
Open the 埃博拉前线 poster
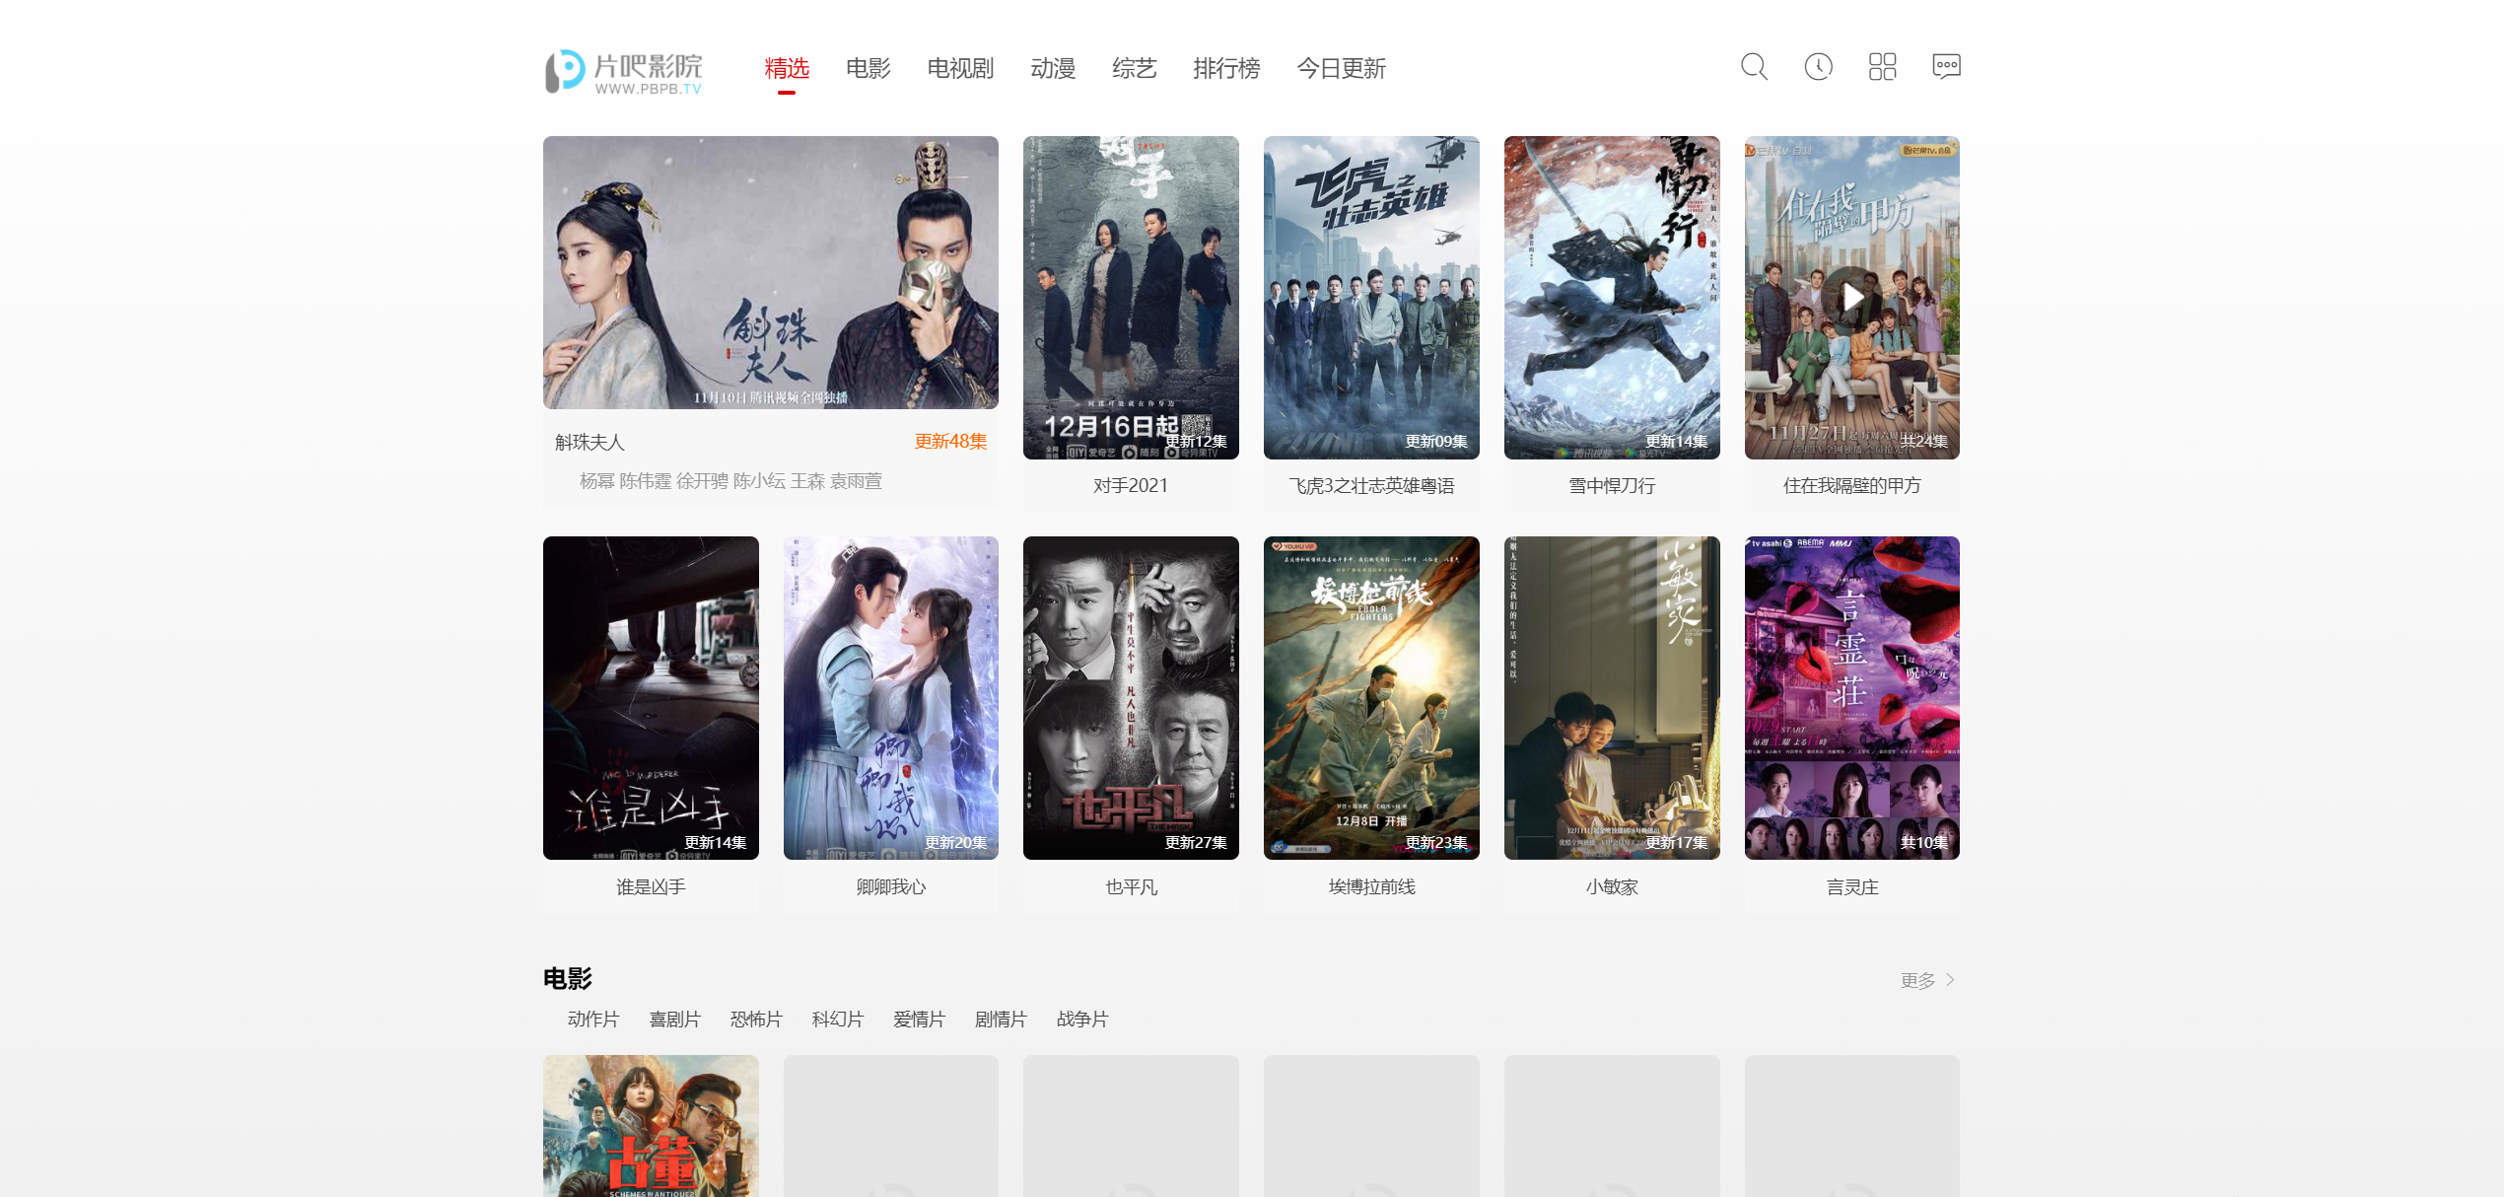point(1371,698)
